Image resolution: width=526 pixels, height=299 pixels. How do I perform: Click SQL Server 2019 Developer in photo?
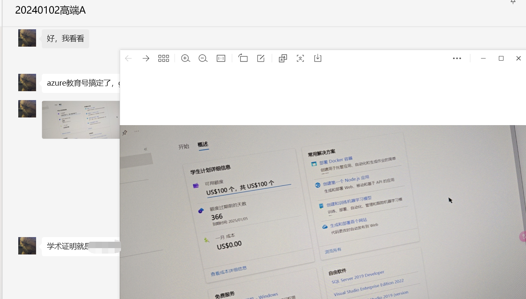358,278
